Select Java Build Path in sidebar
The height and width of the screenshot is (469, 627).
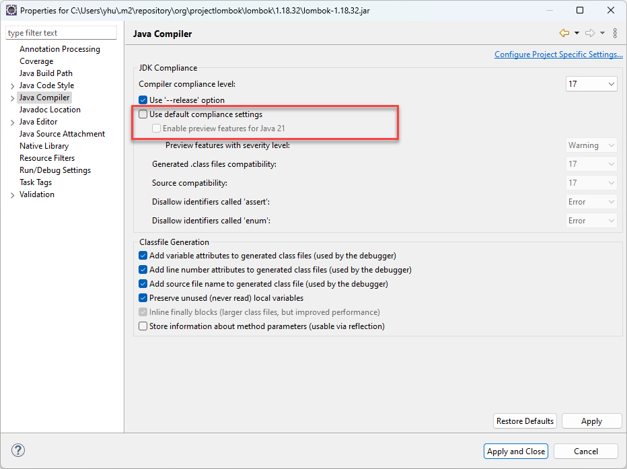pyautogui.click(x=46, y=73)
